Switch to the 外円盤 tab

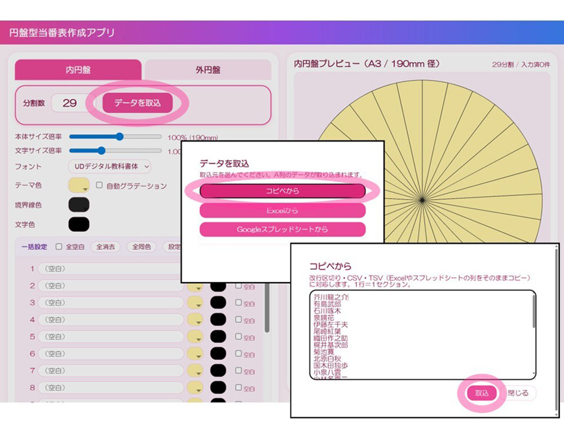click(x=208, y=70)
